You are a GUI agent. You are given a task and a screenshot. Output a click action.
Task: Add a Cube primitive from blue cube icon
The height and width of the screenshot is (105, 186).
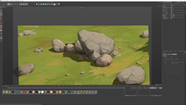click(x=37, y=4)
